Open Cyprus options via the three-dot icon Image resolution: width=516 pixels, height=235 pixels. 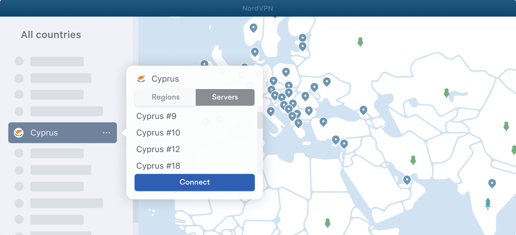[x=107, y=133]
